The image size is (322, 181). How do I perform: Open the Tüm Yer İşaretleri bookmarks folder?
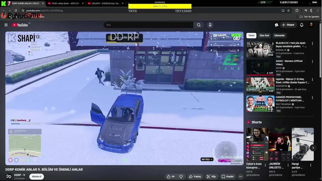(309, 17)
